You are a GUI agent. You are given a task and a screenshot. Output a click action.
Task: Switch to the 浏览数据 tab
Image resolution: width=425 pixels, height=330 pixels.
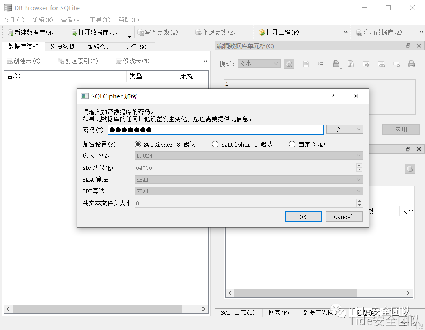pyautogui.click(x=63, y=47)
